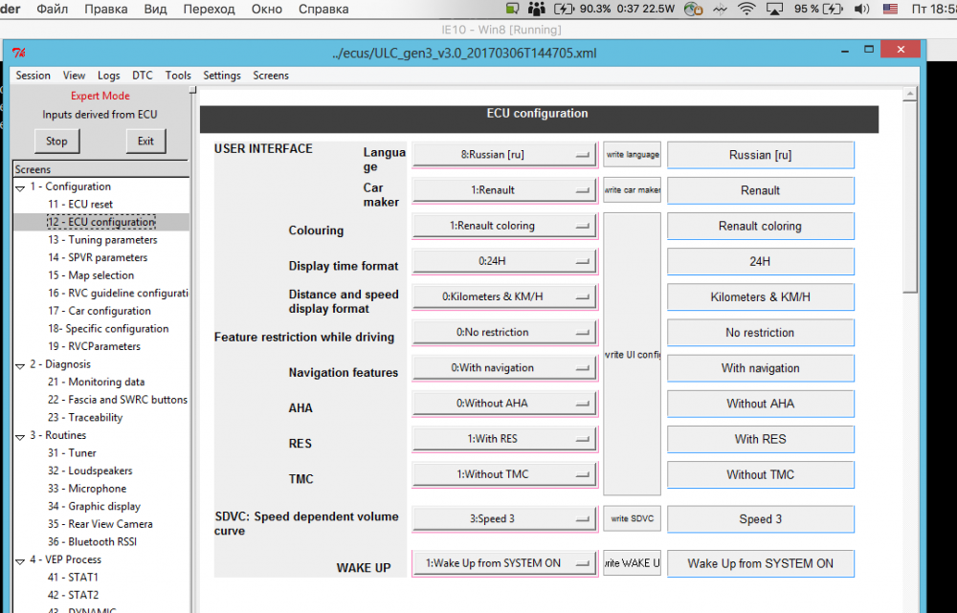
Task: Open the Display time format dropdown
Action: (x=504, y=260)
